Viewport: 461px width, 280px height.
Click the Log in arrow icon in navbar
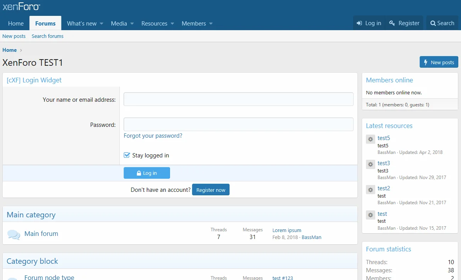(x=359, y=24)
